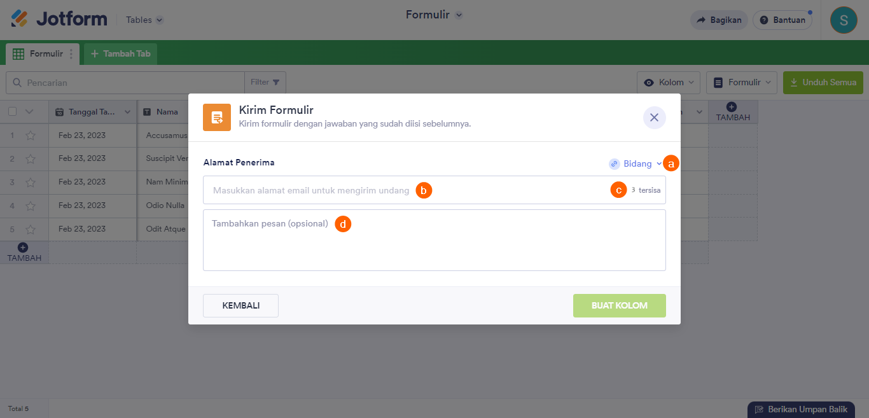869x418 pixels.
Task: Open the Formulir tab options menu
Action: point(71,54)
